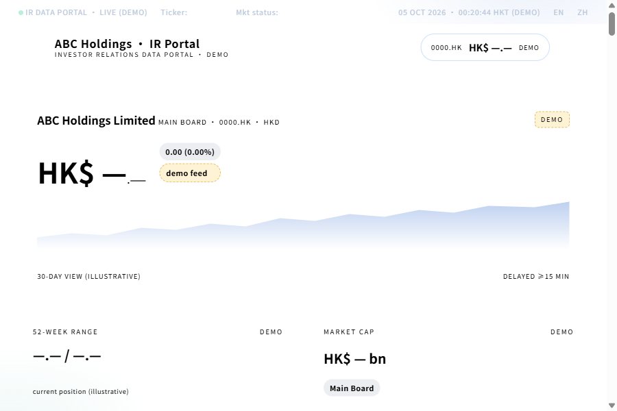Click the dashed DEMO badge beside company name
This screenshot has height=411, width=617.
coord(552,120)
